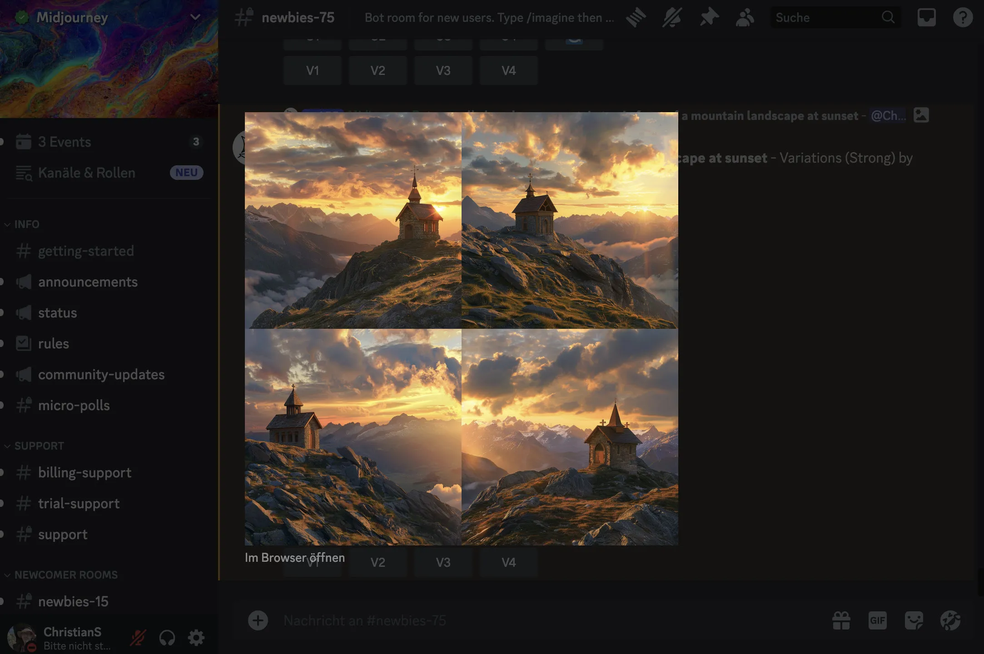The image size is (984, 654).
Task: Open pinned messages pin icon
Action: (x=709, y=18)
